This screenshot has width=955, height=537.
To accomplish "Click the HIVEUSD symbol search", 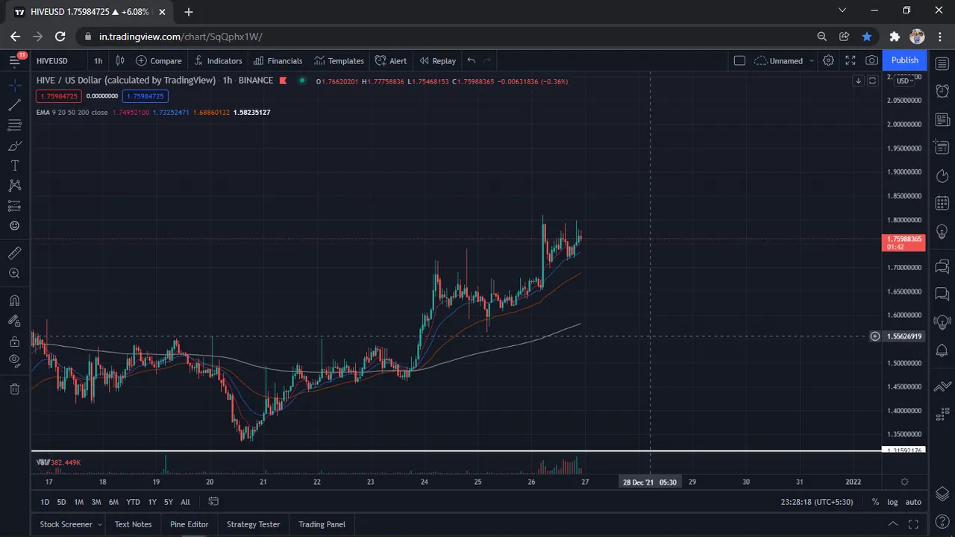I will [52, 61].
